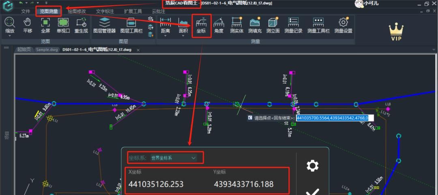Click the middle small layer icon beside 图层工具栏
Screen dimensions: 438x195
pyautogui.click(x=150, y=27)
